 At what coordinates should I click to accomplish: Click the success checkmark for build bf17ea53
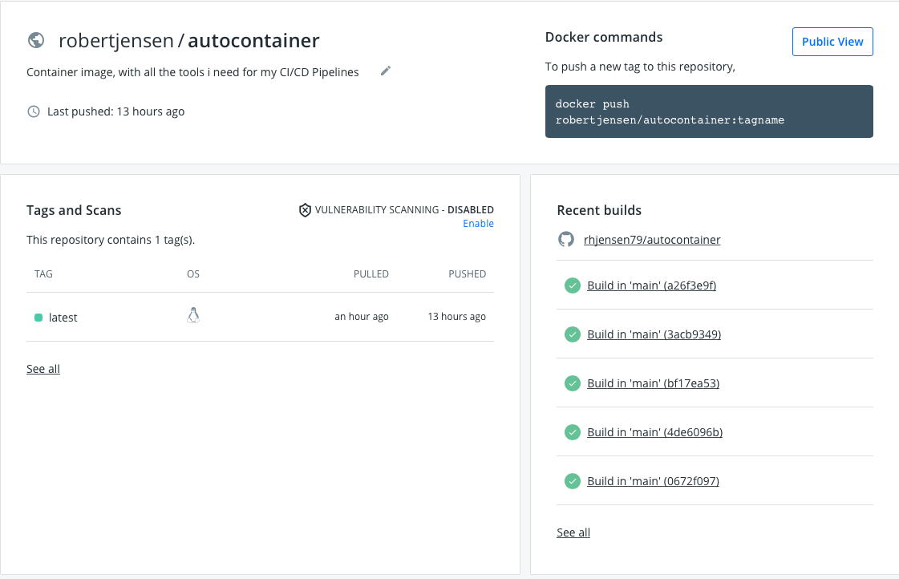(x=572, y=383)
